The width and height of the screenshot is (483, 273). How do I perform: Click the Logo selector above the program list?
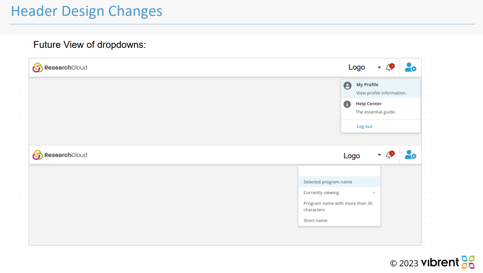352,156
